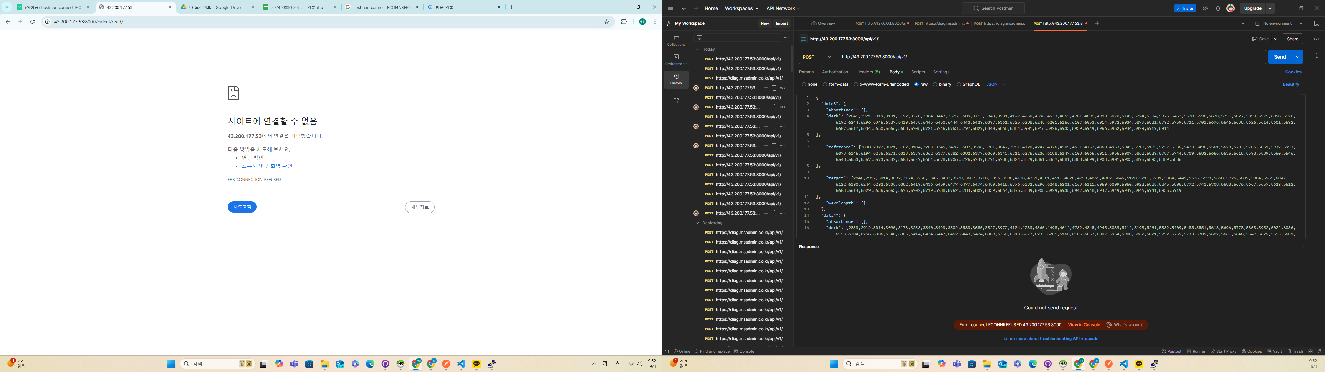Reload the page in Chrome
Viewport: 1325px width, 372px height.
click(x=32, y=22)
